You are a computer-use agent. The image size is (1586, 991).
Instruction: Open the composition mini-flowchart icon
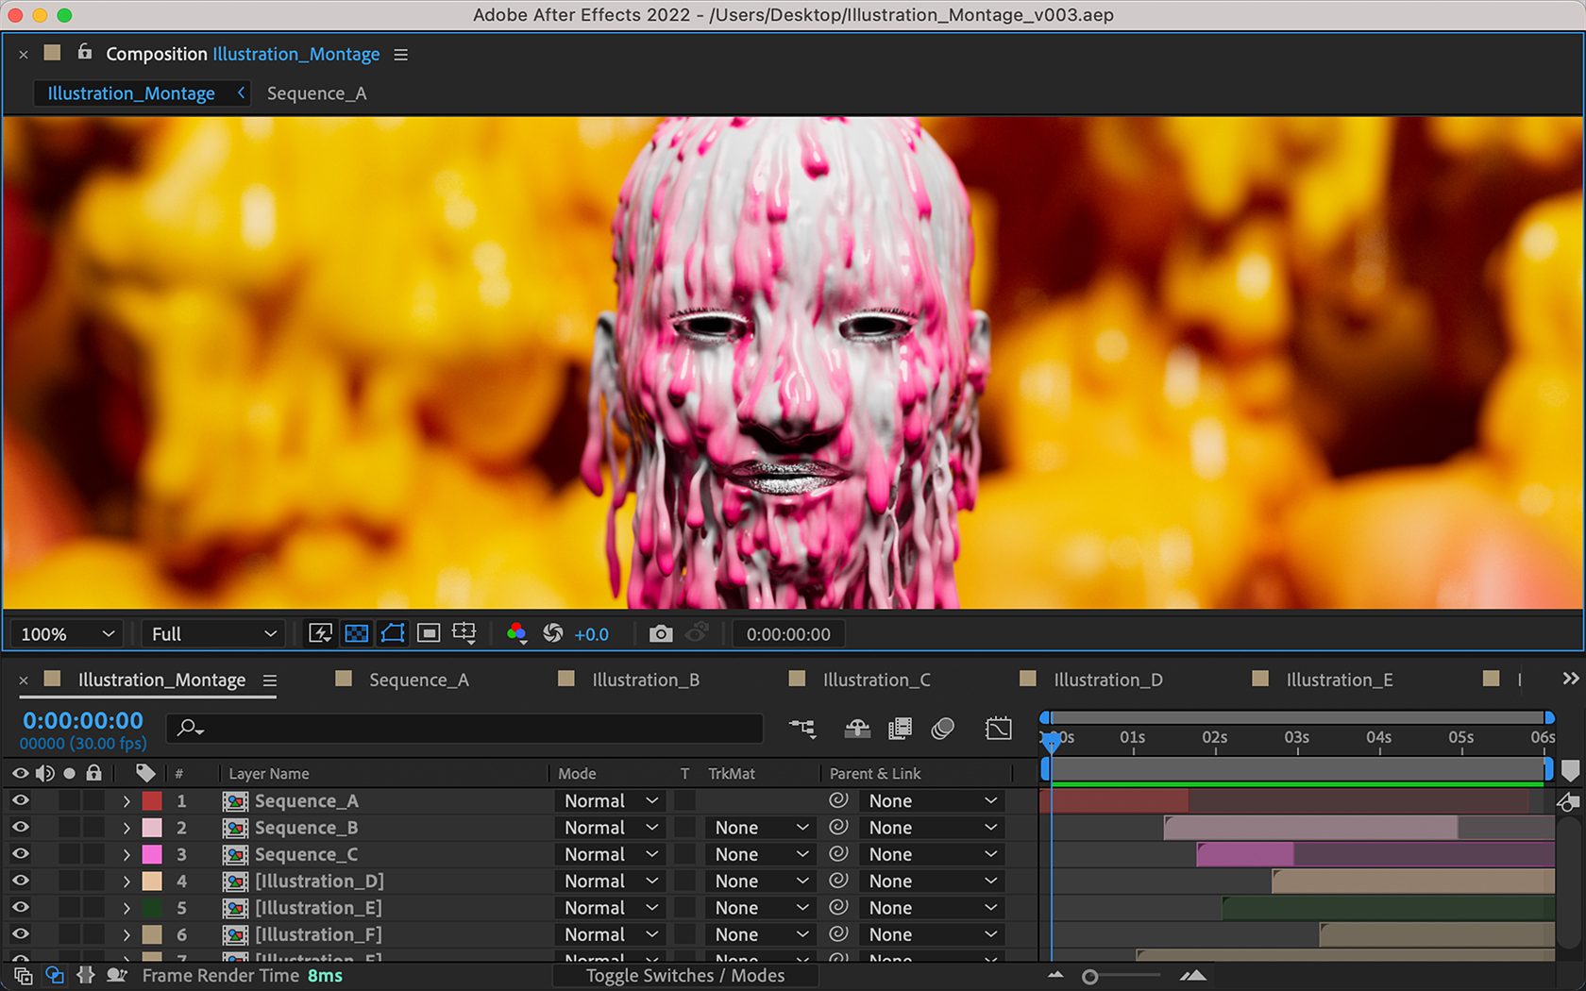[x=802, y=728]
